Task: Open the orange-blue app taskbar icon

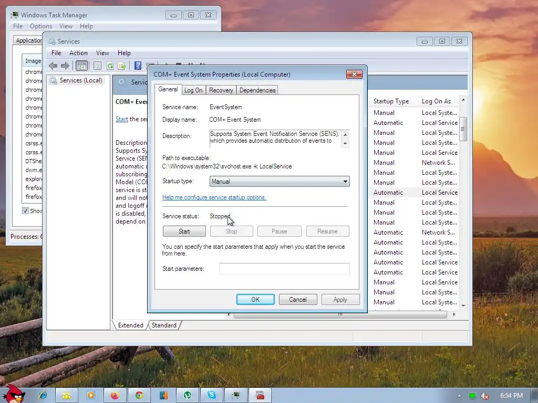Action: pyautogui.click(x=163, y=396)
